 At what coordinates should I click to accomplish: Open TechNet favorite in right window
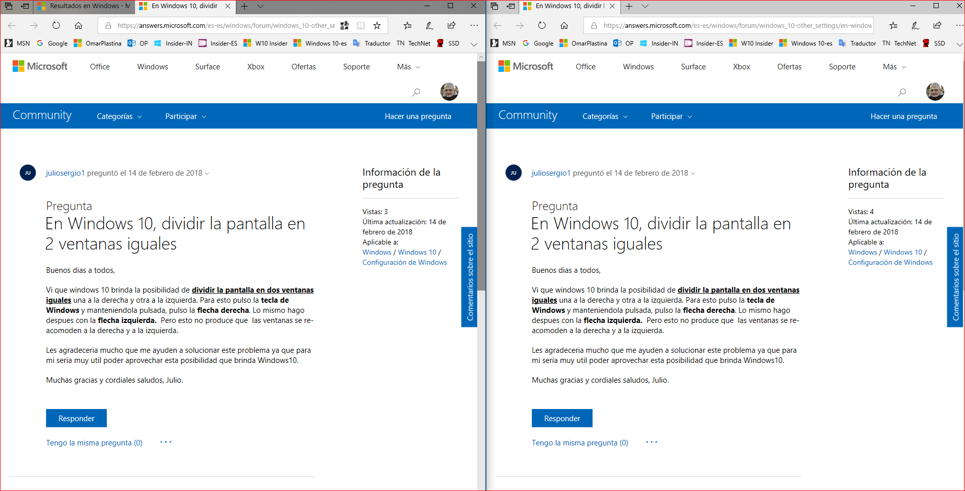(899, 44)
